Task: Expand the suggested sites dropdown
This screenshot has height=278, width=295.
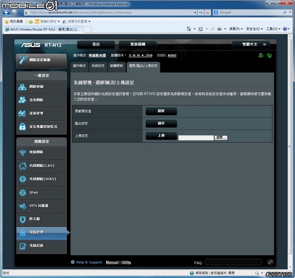Action: click(59, 22)
